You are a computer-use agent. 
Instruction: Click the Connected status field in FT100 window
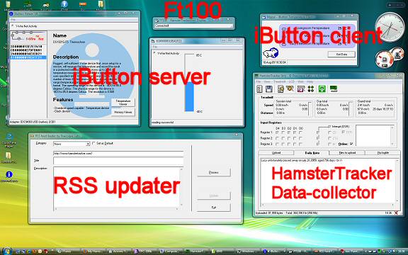[193, 25]
